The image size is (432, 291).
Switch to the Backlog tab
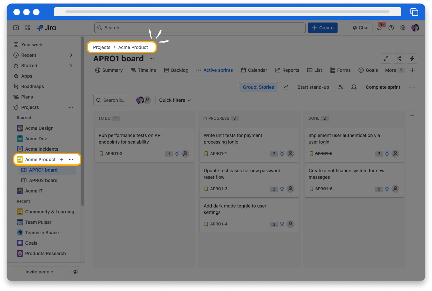pos(176,70)
